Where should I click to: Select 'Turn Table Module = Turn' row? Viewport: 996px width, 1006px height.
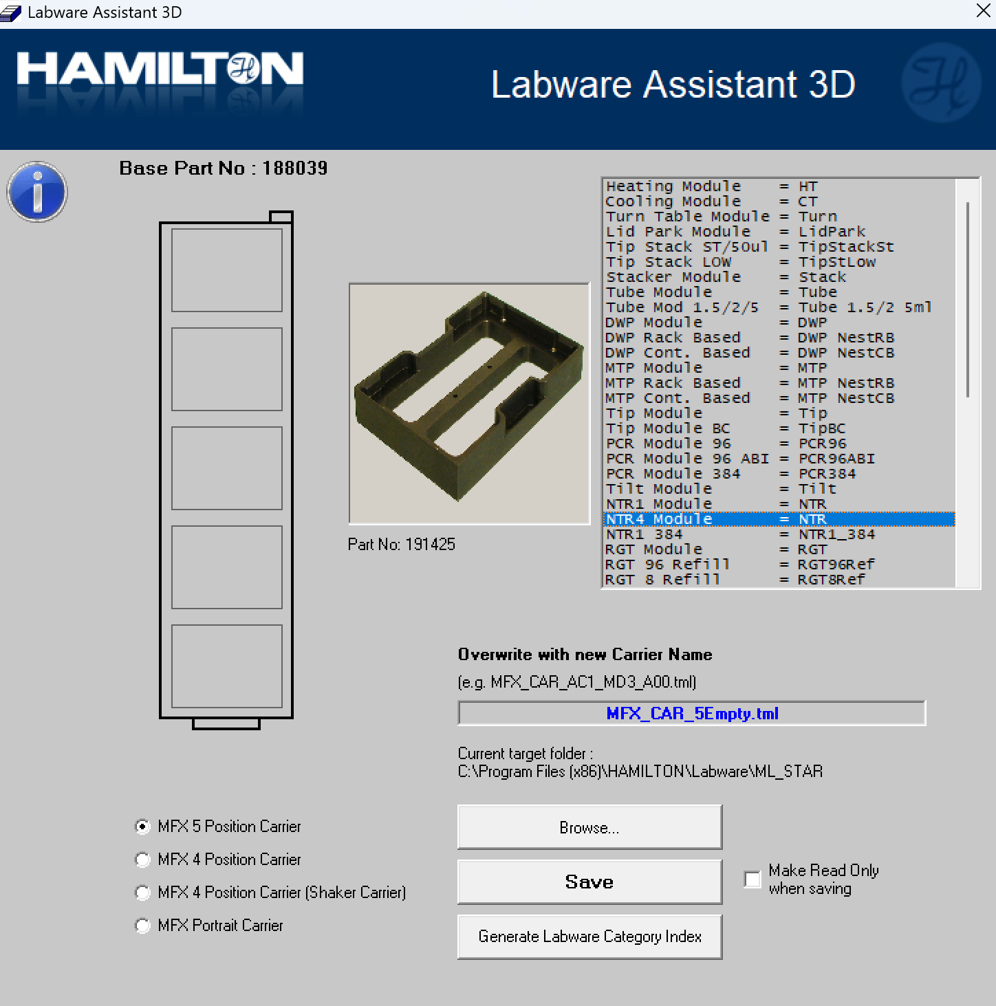click(x=779, y=217)
